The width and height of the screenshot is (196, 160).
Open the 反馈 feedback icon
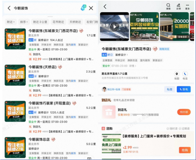click(178, 6)
